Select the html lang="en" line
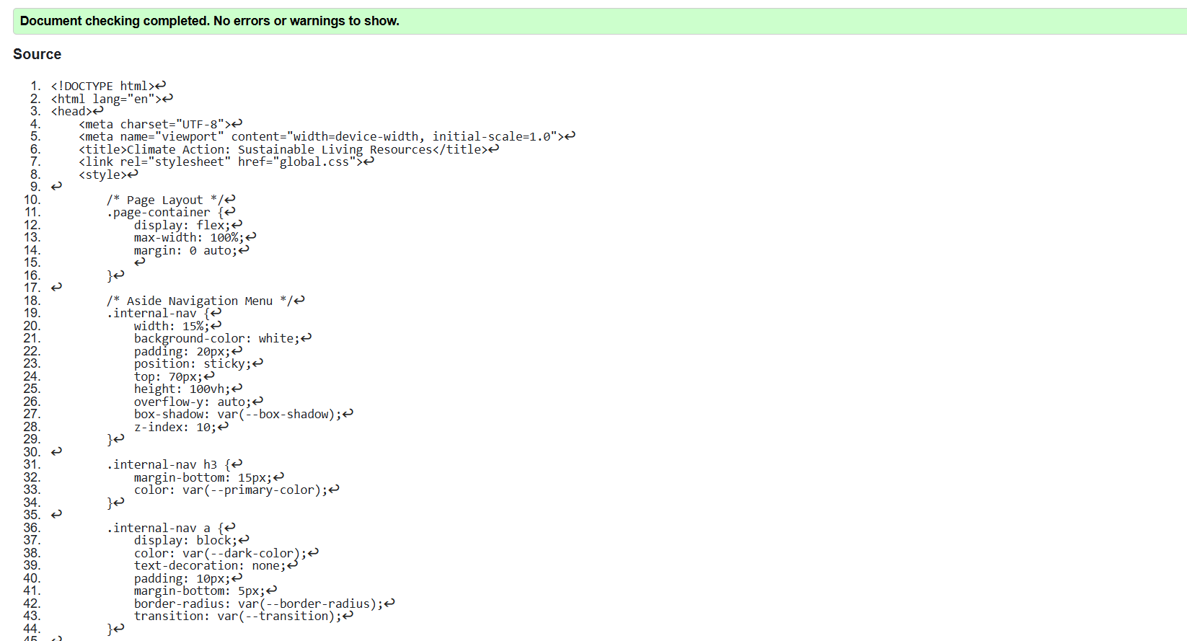This screenshot has height=641, width=1187. (x=112, y=99)
